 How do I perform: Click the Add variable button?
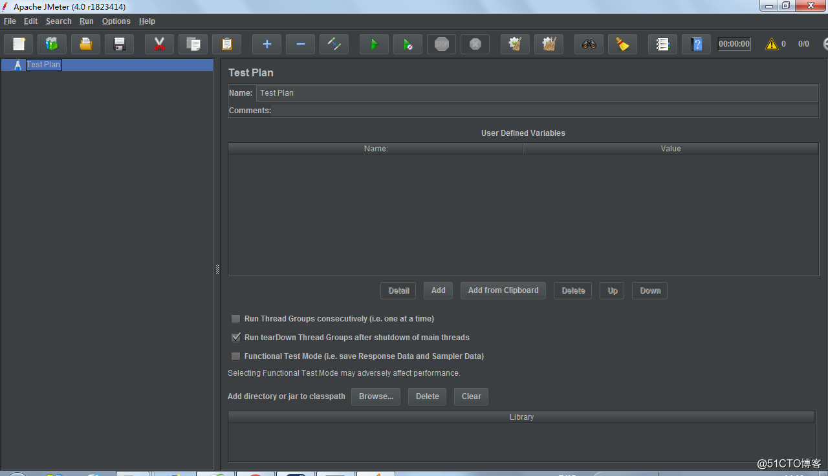[x=439, y=290]
